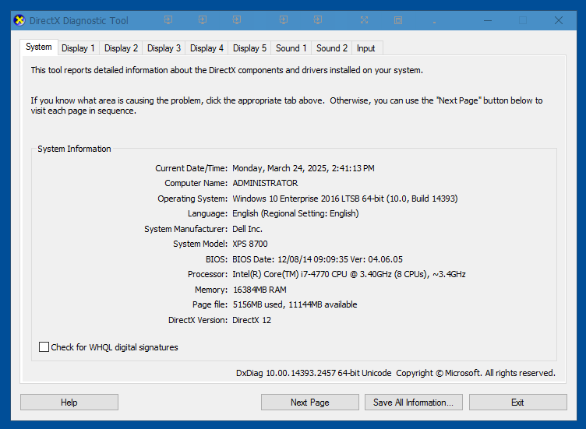Click the System Information group heading
Screen dimensions: 586x429
[74, 149]
